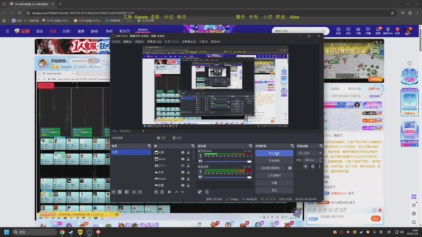Click 工作室模式 studio mode button
The width and height of the screenshot is (422, 237).
(x=274, y=175)
